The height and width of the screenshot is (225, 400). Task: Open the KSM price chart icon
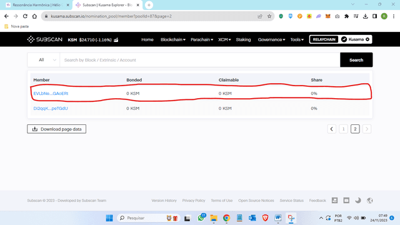tap(116, 39)
